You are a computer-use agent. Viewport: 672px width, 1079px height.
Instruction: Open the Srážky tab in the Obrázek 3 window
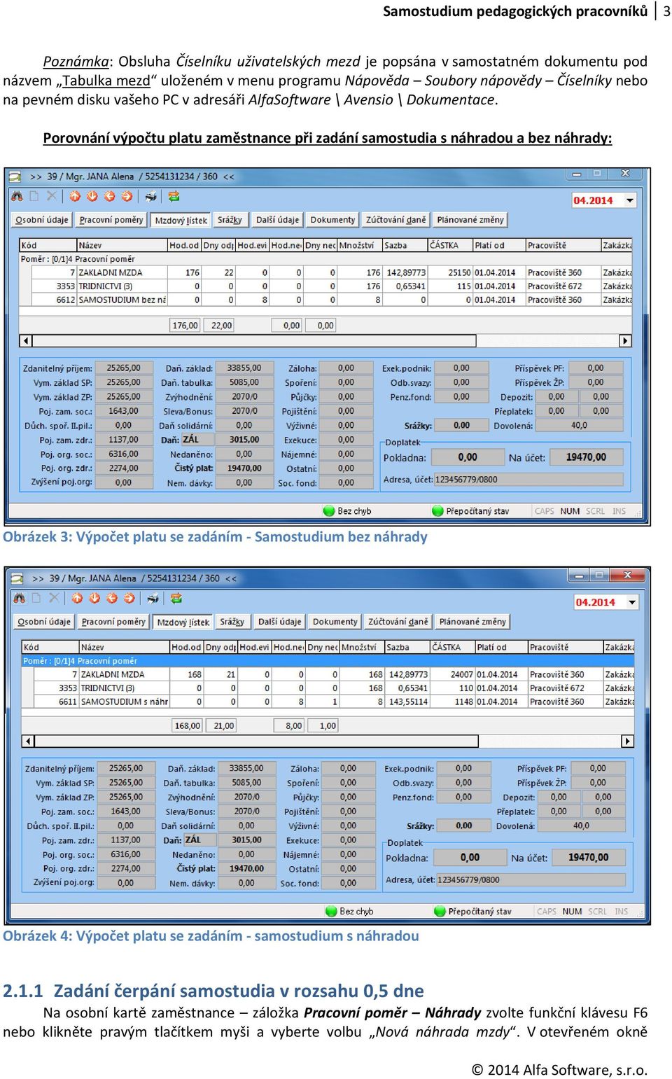230,220
